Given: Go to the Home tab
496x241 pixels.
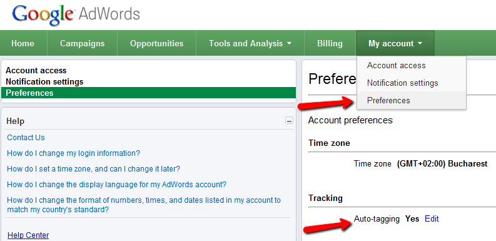Looking at the screenshot, I should coord(23,43).
